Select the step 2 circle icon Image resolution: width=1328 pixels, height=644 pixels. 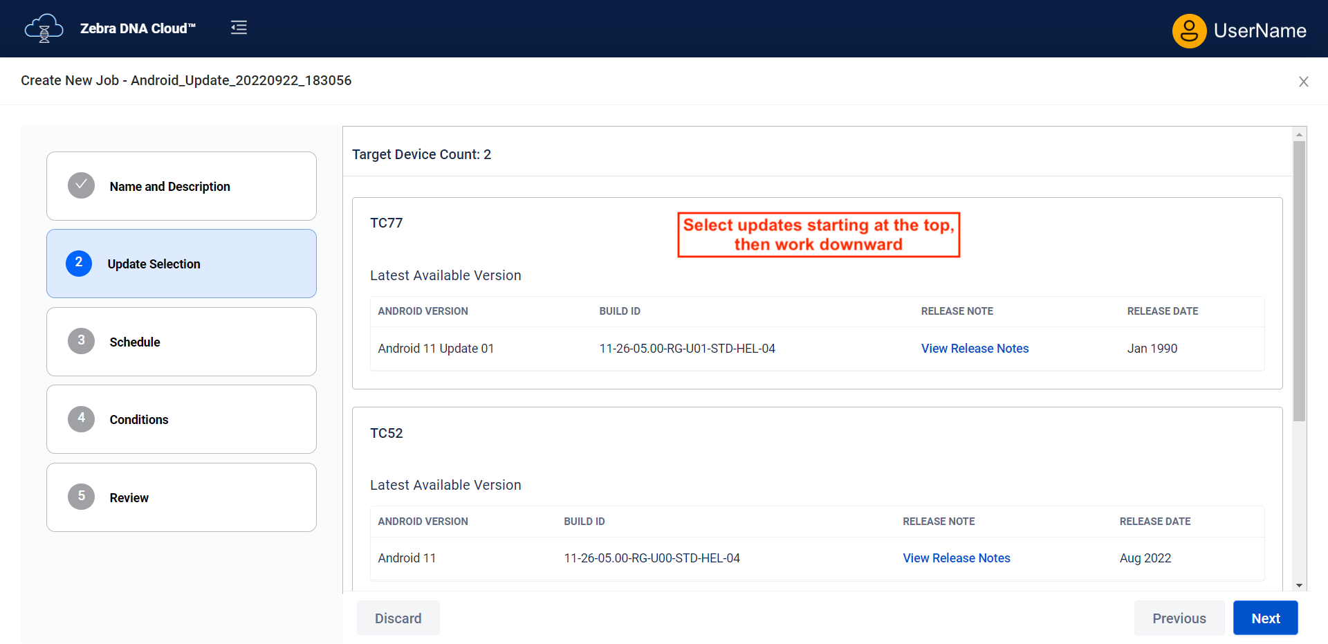coord(79,263)
